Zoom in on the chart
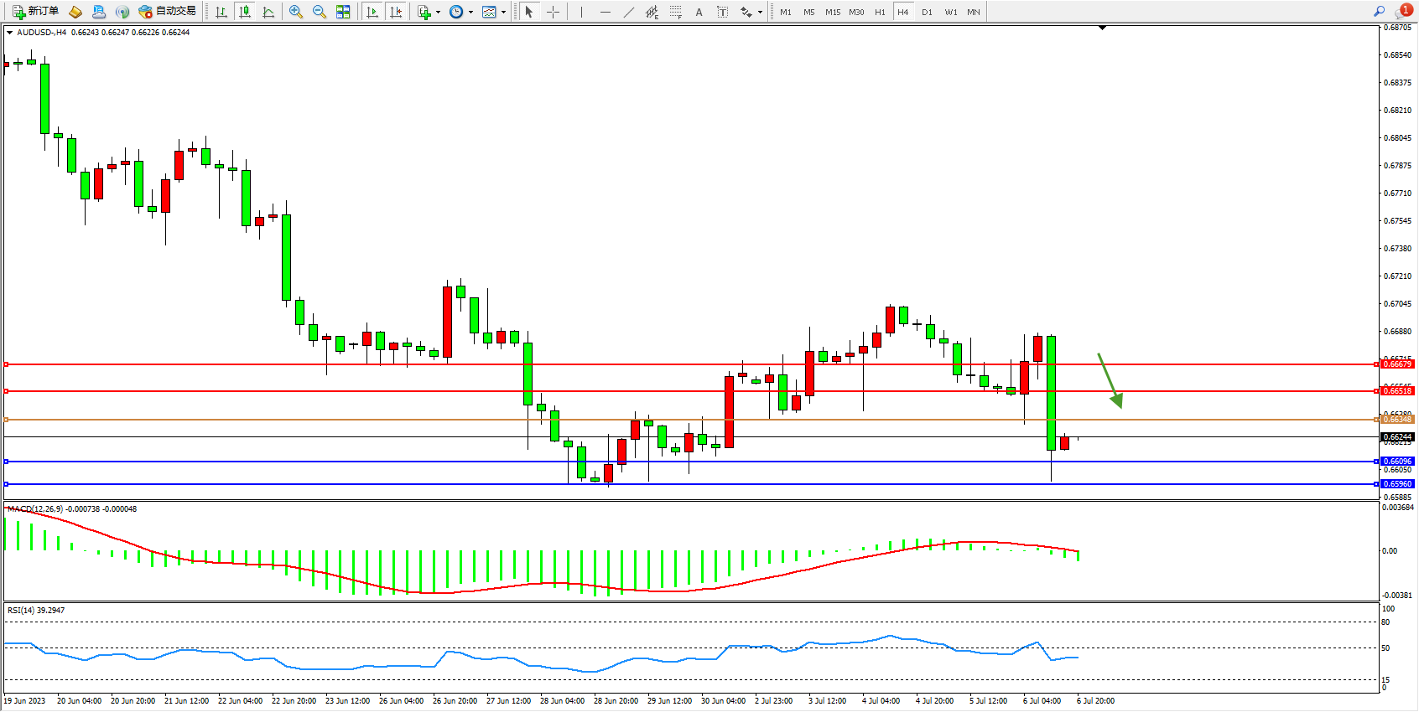Screen dimensions: 1419x712 (296, 12)
